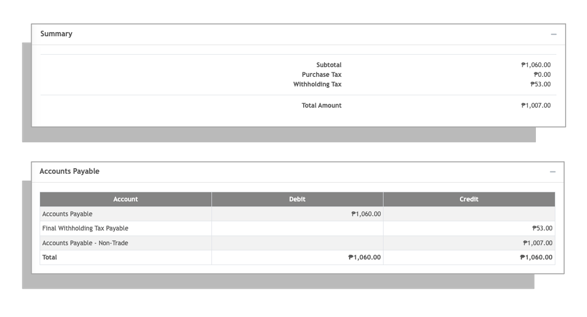Click the Accounts Payable - Non-Trade row
587x317 pixels.
[297, 243]
